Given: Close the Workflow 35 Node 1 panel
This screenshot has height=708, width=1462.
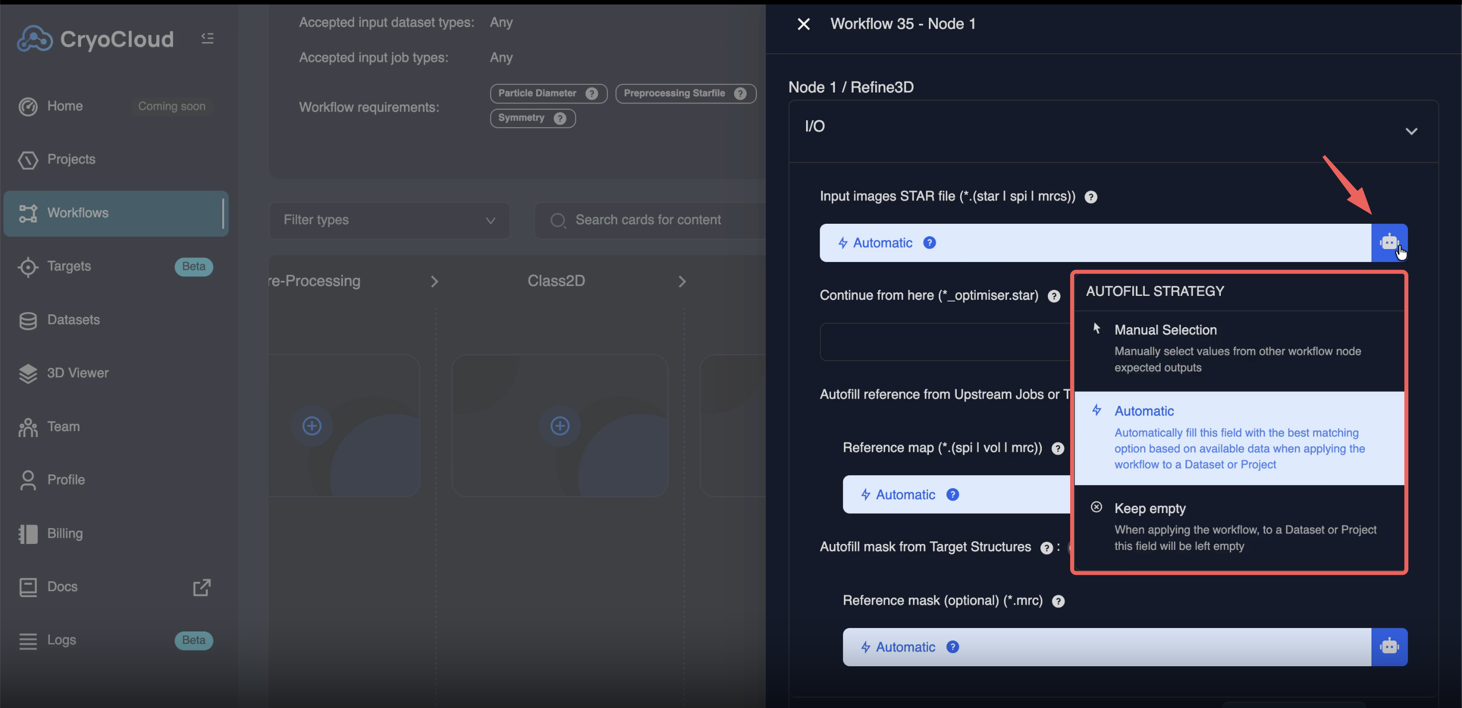Looking at the screenshot, I should pyautogui.click(x=803, y=24).
